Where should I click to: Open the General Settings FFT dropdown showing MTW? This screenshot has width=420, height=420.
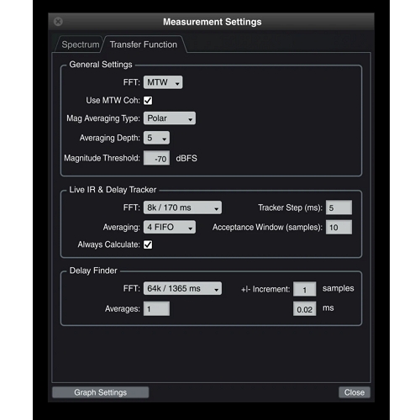tap(163, 82)
